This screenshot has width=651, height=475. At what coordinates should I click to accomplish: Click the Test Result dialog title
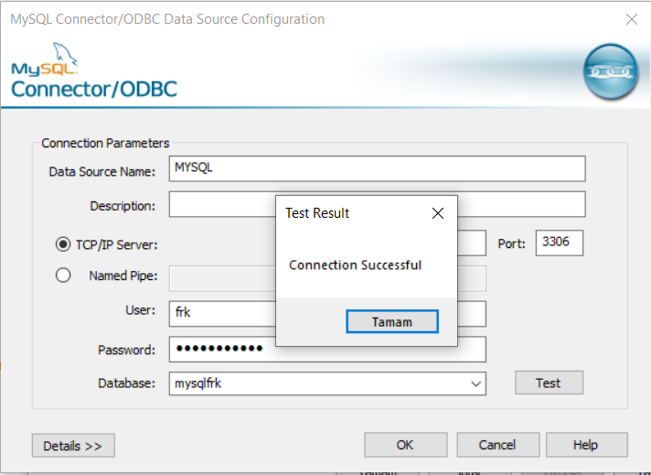317,213
